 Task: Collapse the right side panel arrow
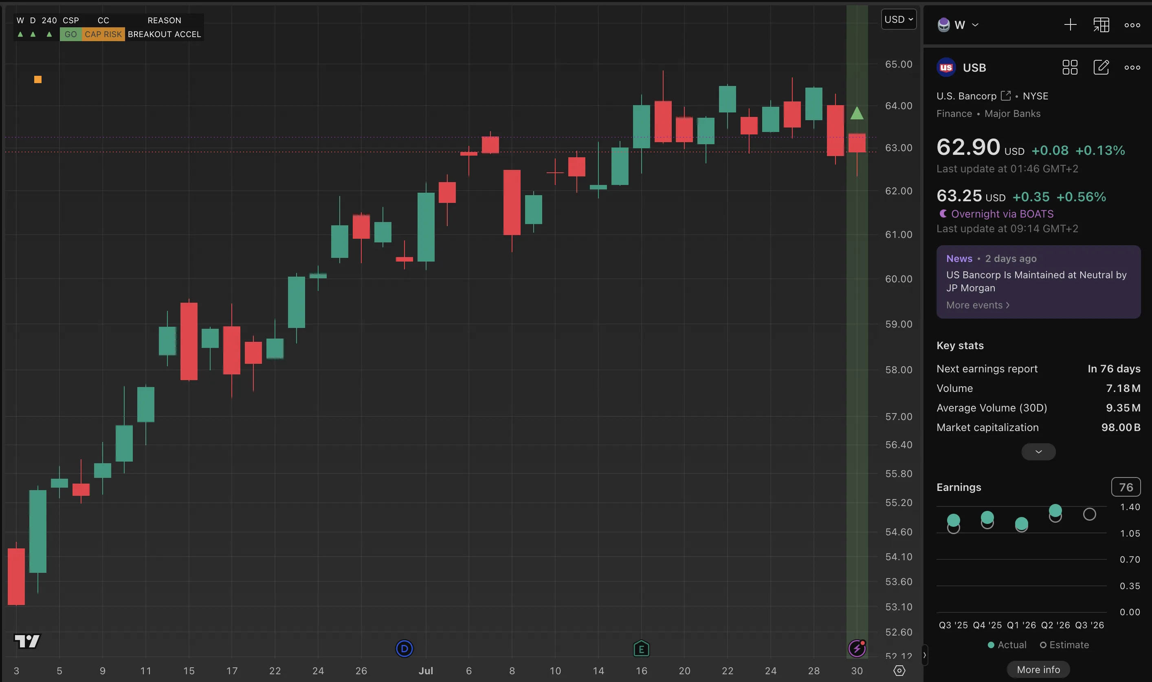point(925,656)
